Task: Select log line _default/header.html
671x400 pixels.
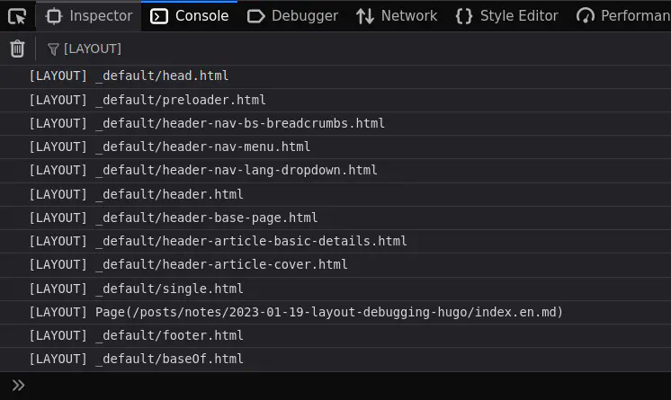Action: [x=335, y=195]
